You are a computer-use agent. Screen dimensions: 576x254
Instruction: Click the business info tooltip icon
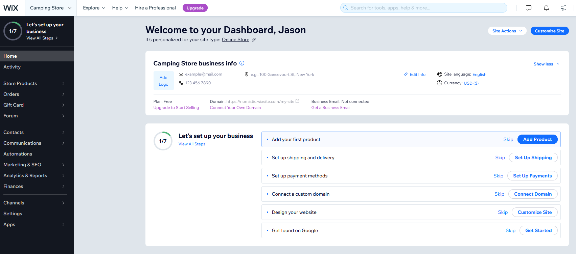(x=242, y=63)
